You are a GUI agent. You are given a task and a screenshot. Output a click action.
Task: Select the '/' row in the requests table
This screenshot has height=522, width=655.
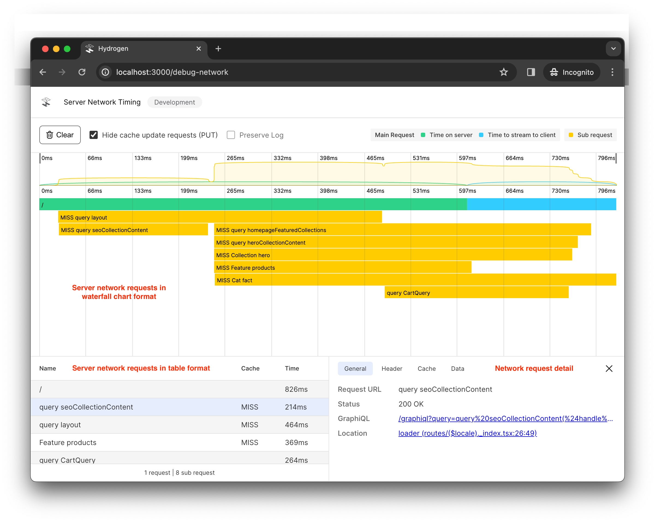click(180, 389)
